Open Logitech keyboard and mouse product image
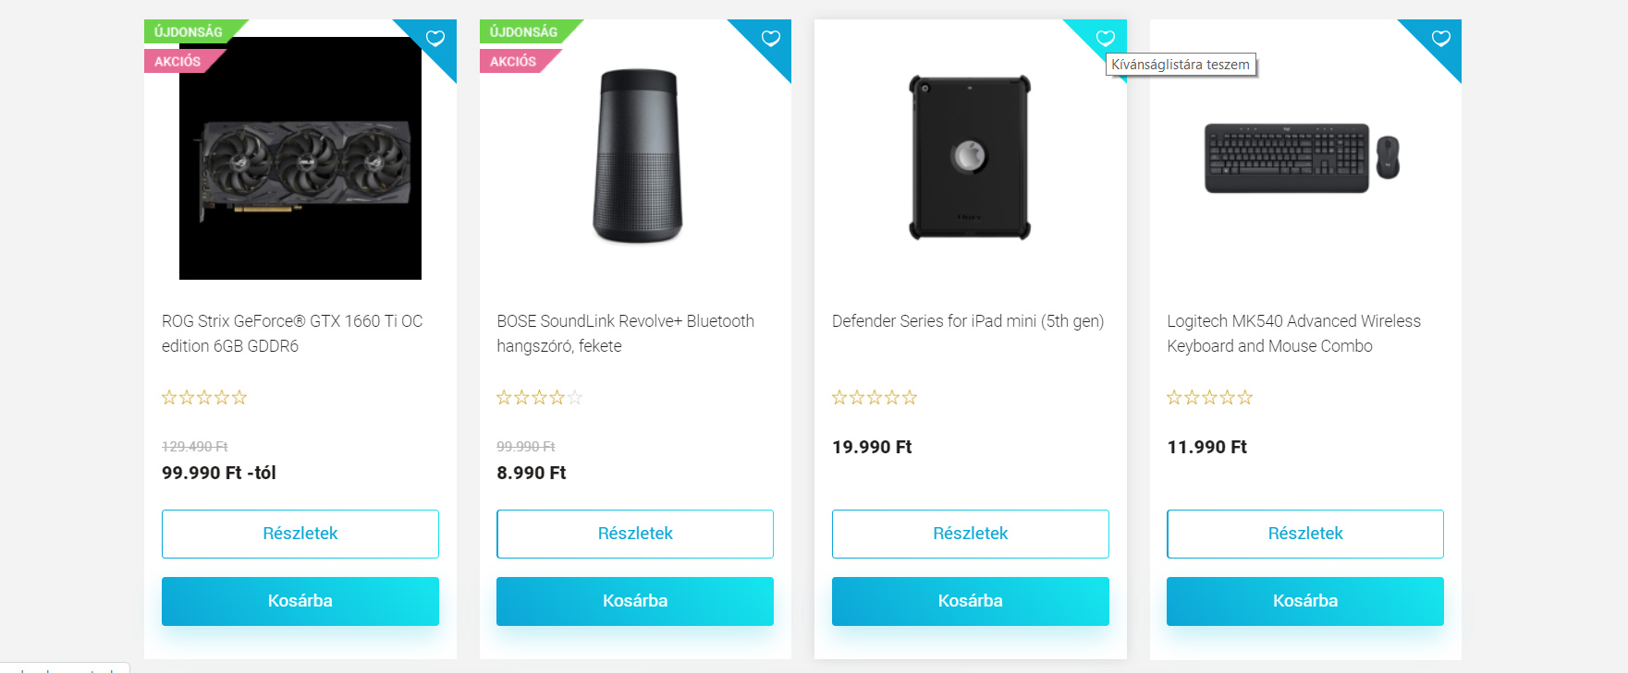Viewport: 1628px width, 673px height. click(x=1303, y=158)
